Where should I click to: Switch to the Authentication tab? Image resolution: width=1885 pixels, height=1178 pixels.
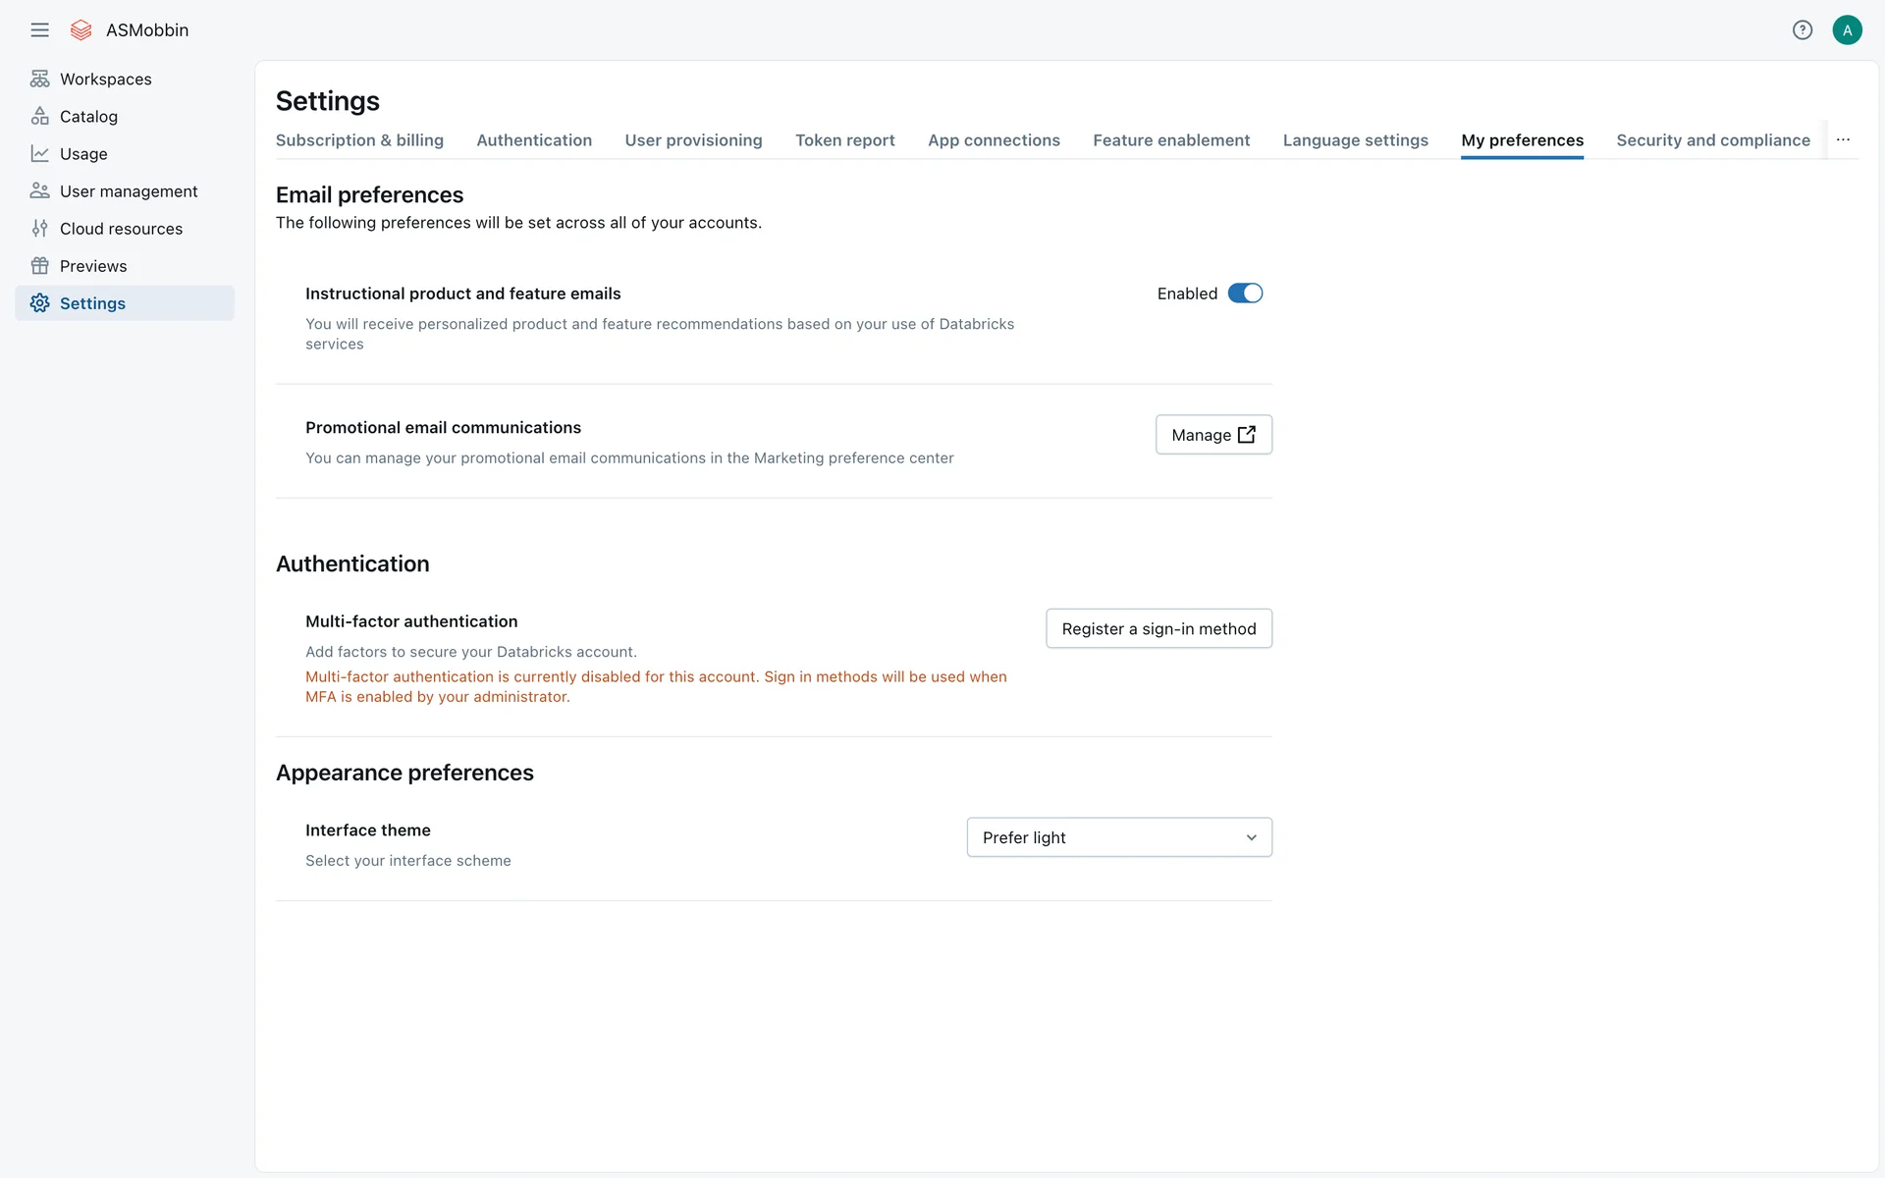(x=534, y=139)
